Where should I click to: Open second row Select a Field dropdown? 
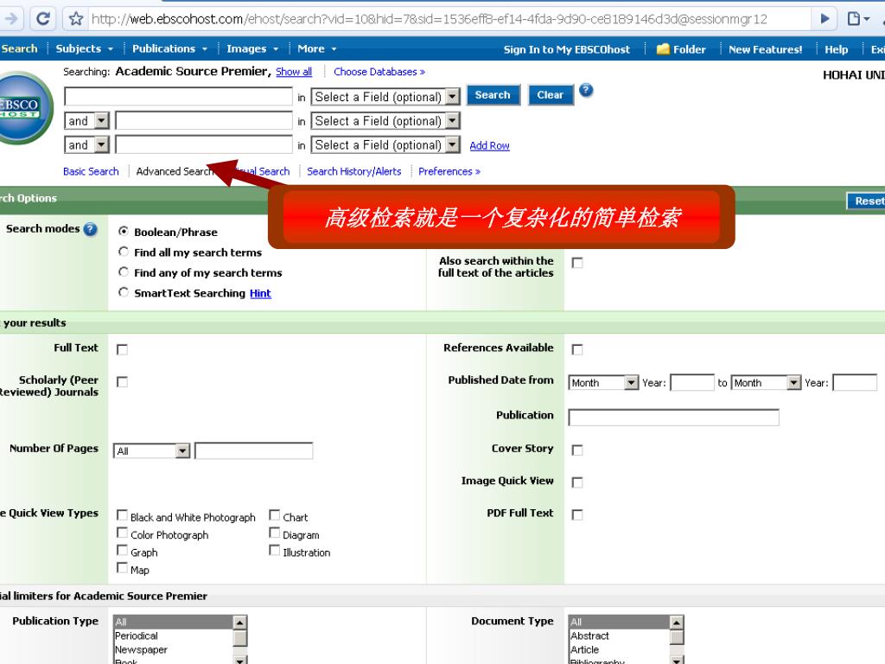[385, 121]
